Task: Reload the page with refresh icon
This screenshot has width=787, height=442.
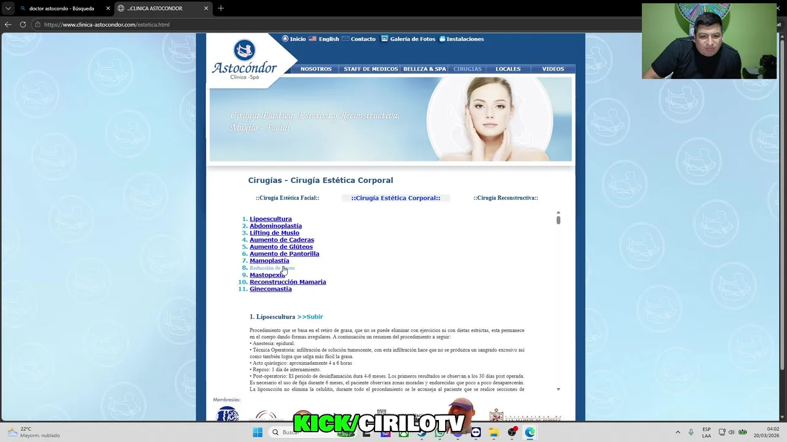Action: click(x=23, y=25)
